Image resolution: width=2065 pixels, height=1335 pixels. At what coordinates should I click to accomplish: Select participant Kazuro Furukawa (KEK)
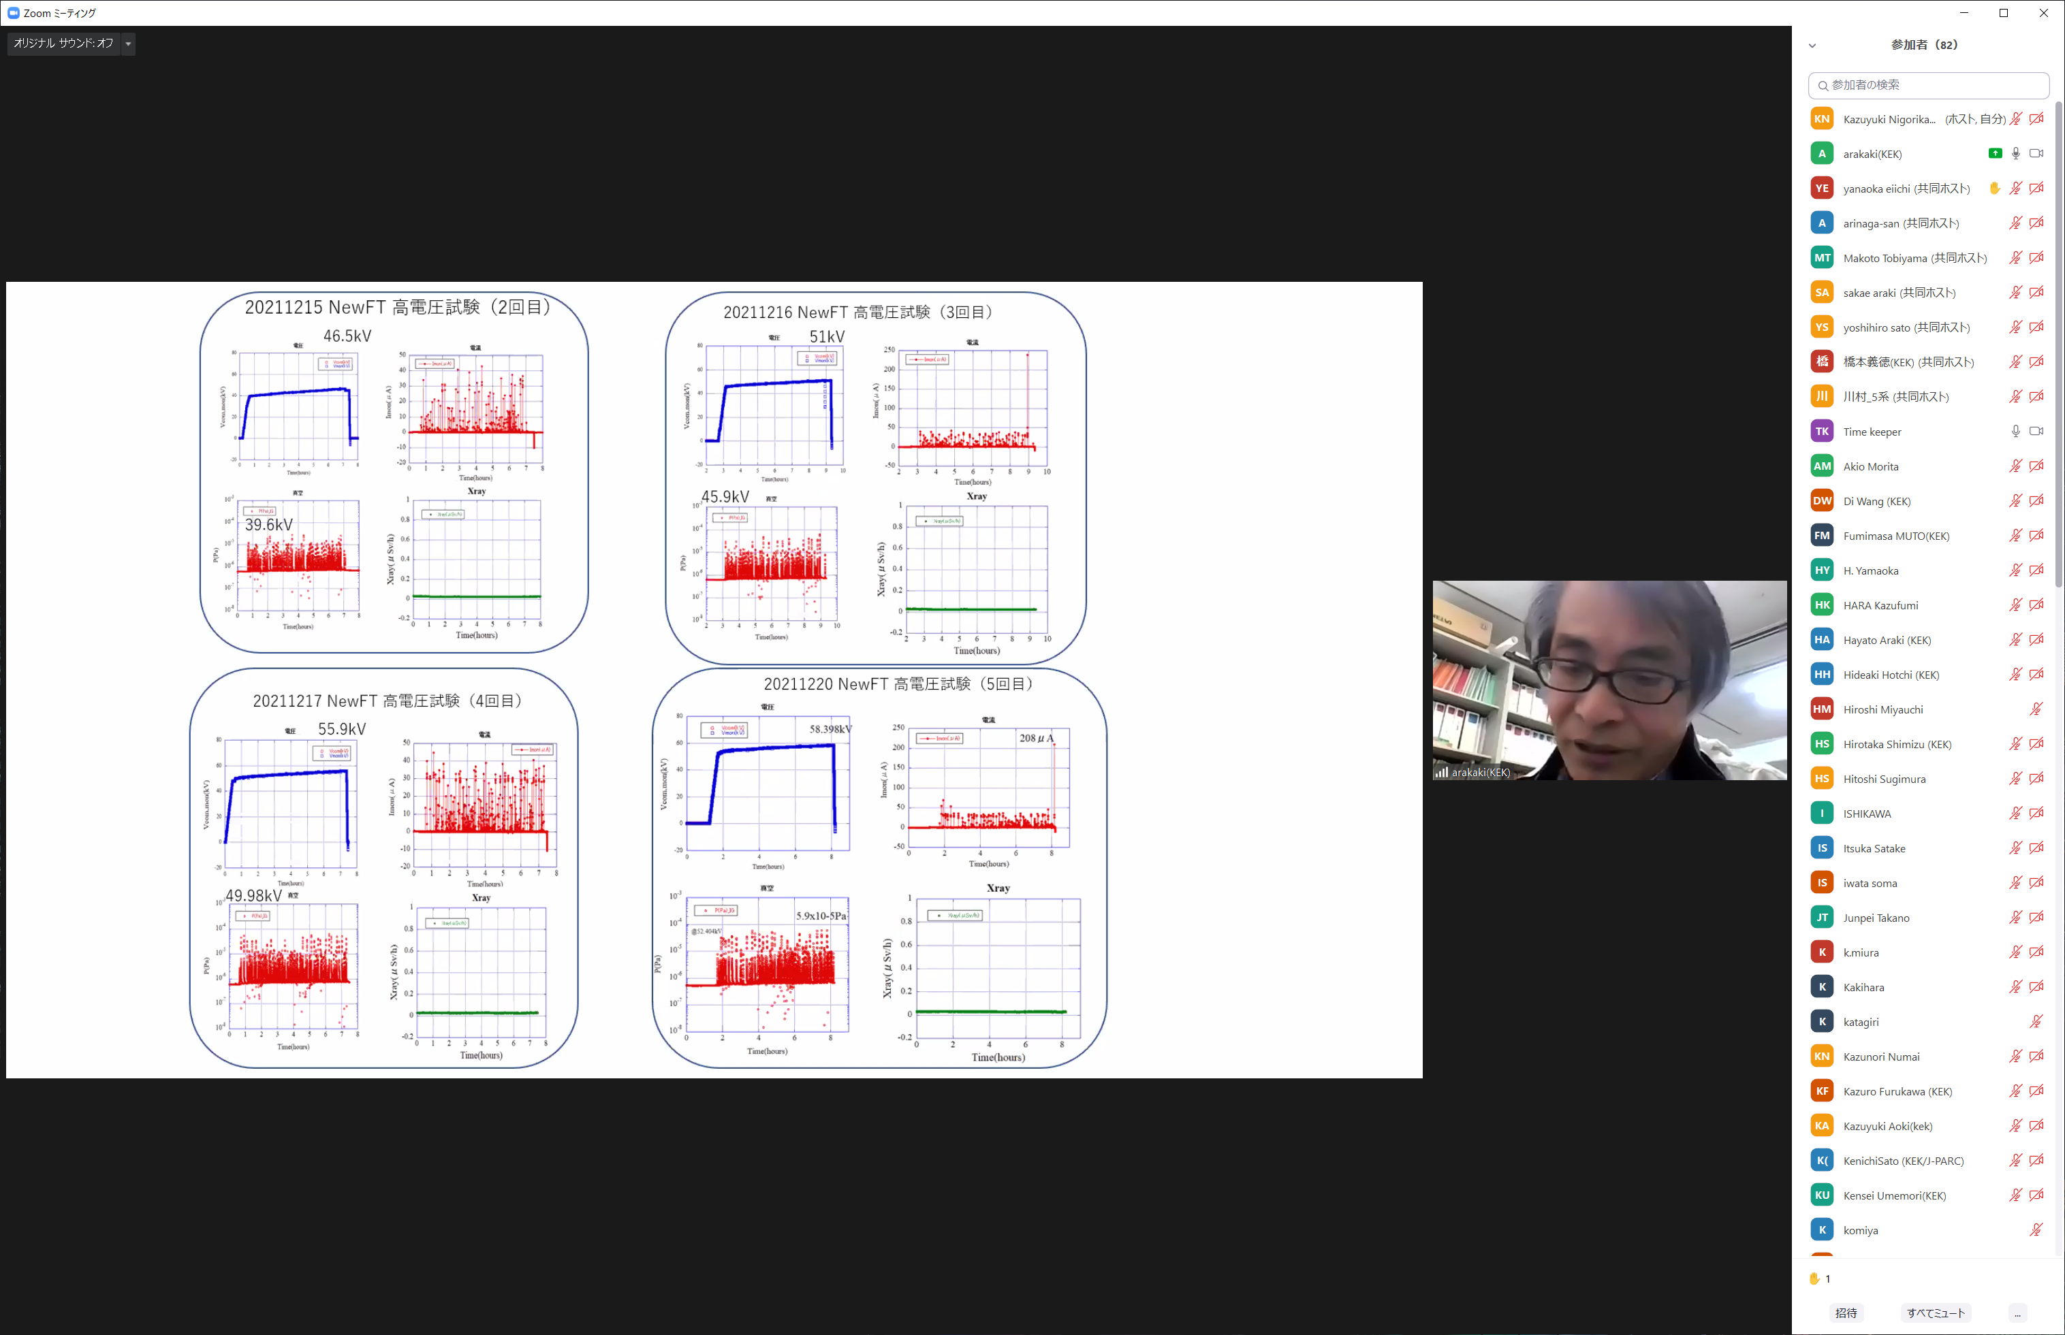click(x=1928, y=1091)
